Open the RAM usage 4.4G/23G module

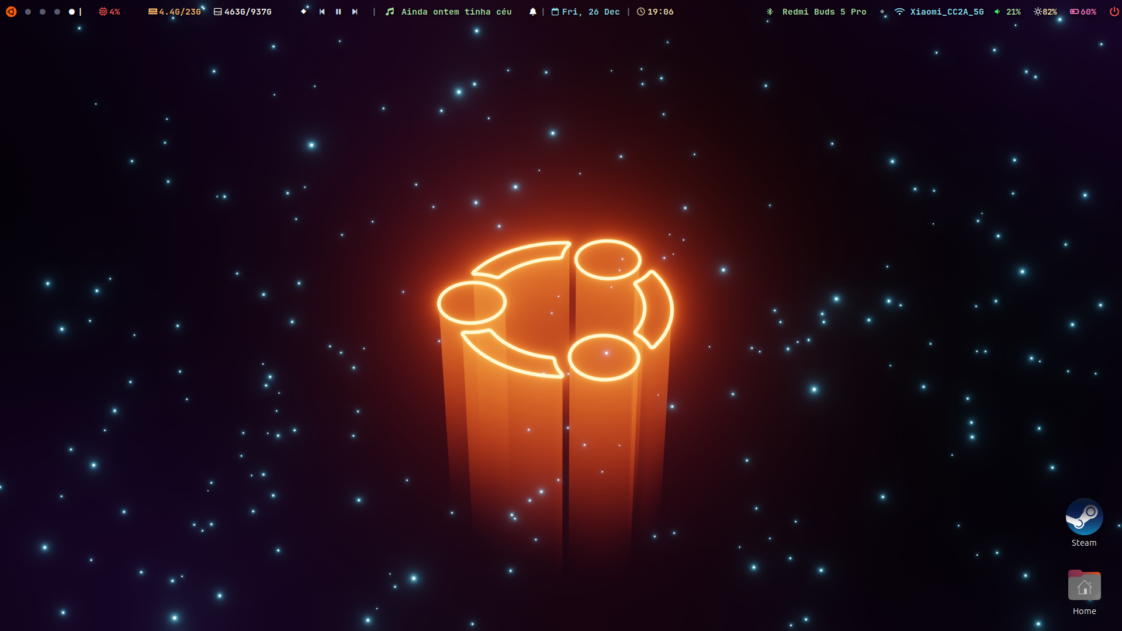pyautogui.click(x=174, y=12)
